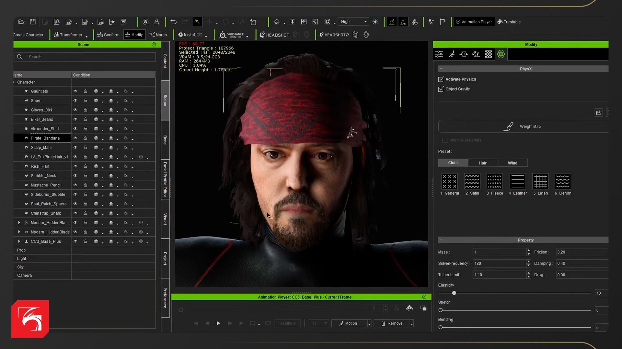Open the Bone side tab
Viewport: 622px width, 349px height.
click(x=165, y=140)
